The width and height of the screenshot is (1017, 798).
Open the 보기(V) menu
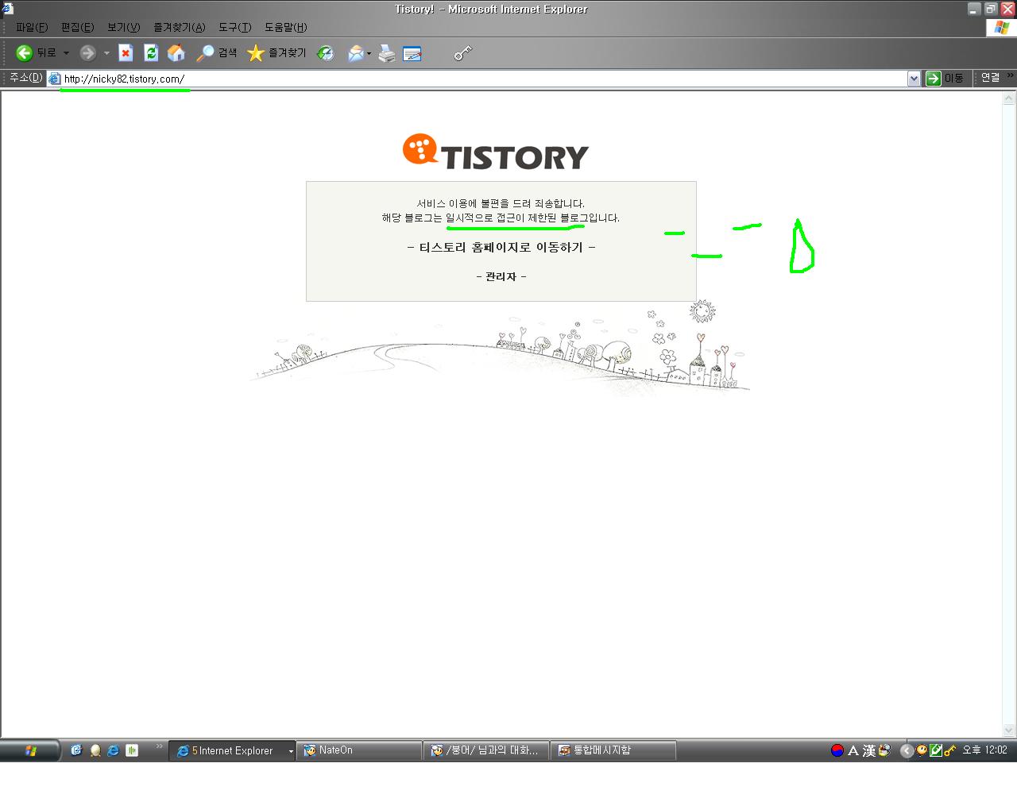[123, 27]
